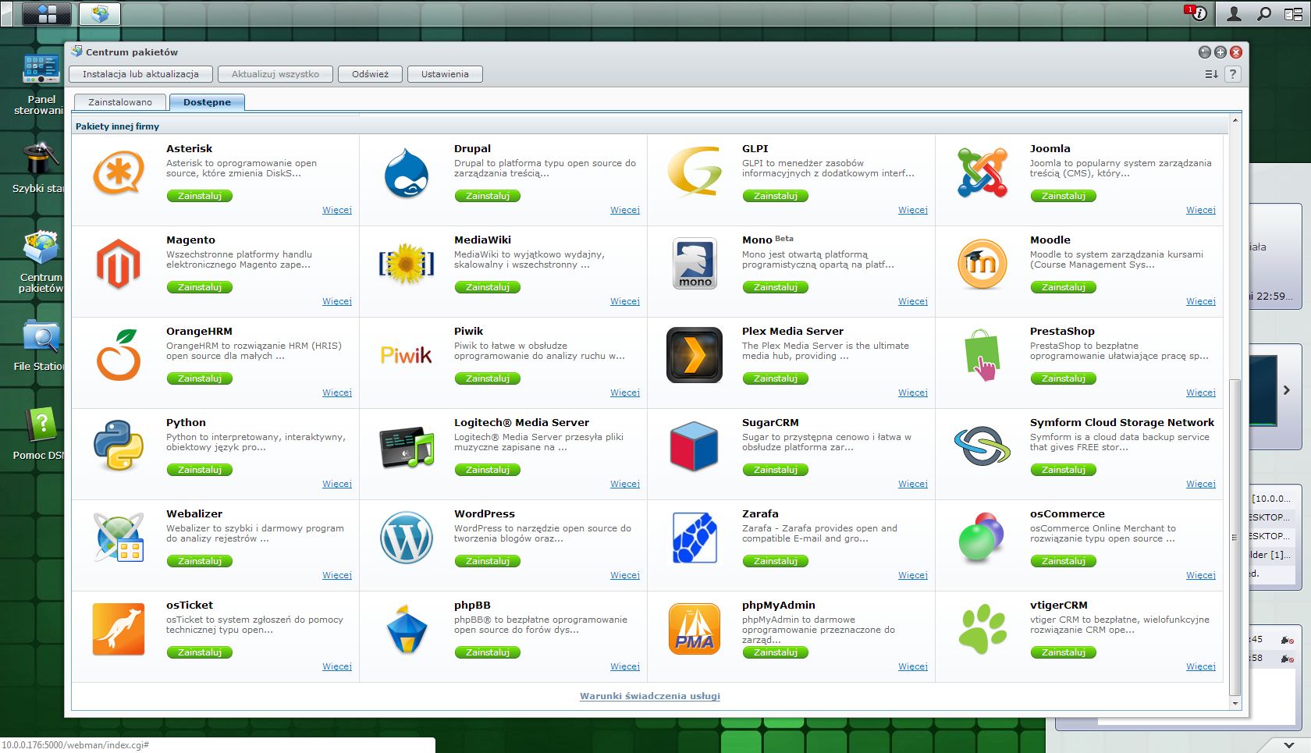Open the Centrum pakietów desktop shortcut

pos(41,261)
